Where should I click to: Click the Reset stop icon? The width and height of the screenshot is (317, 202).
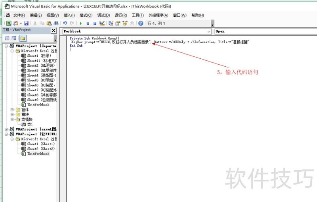click(x=95, y=23)
